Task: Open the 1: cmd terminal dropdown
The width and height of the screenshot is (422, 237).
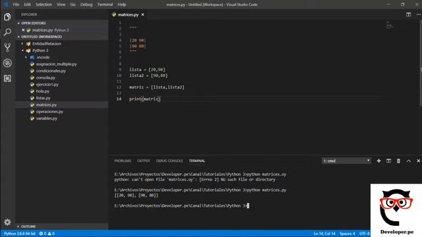Action: [x=346, y=161]
